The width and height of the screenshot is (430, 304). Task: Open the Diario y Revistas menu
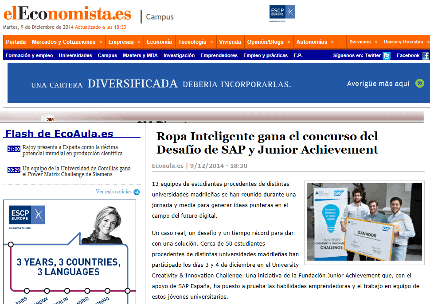coord(403,42)
